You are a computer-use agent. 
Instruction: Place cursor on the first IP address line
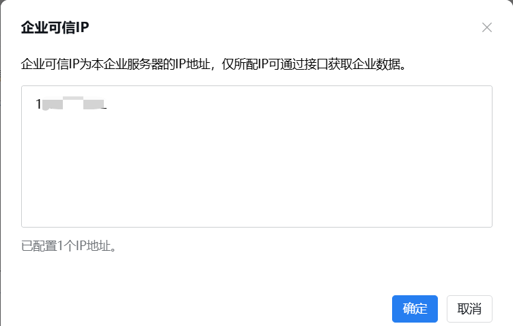(x=71, y=104)
